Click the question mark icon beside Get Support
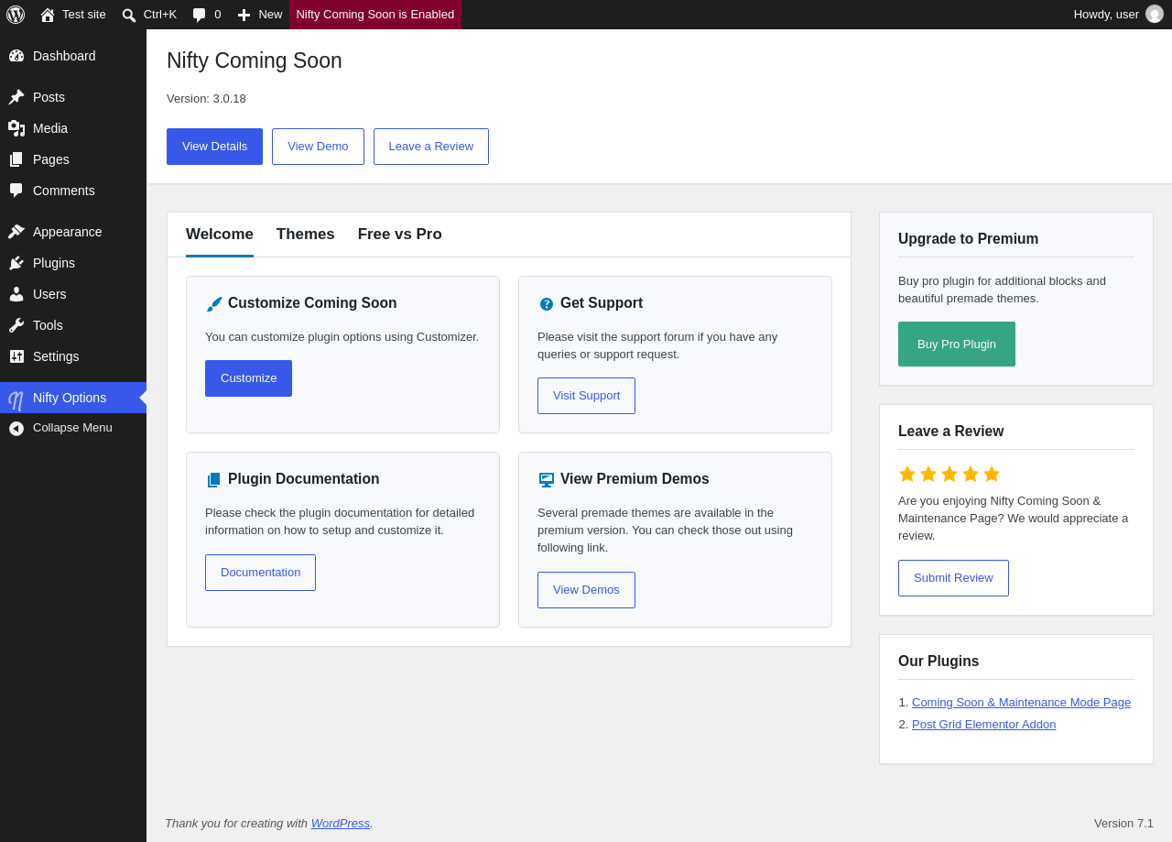 [547, 304]
